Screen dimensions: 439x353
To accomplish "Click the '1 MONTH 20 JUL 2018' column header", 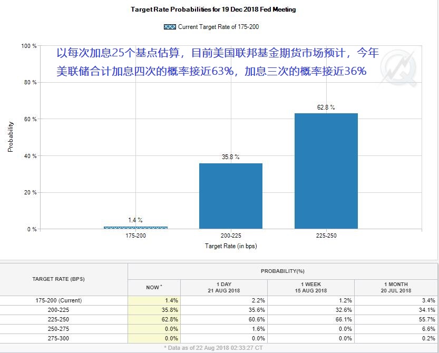I will tap(395, 287).
